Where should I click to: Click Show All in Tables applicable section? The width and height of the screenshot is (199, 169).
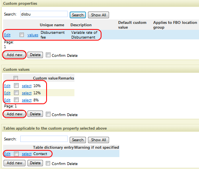tap(98, 140)
